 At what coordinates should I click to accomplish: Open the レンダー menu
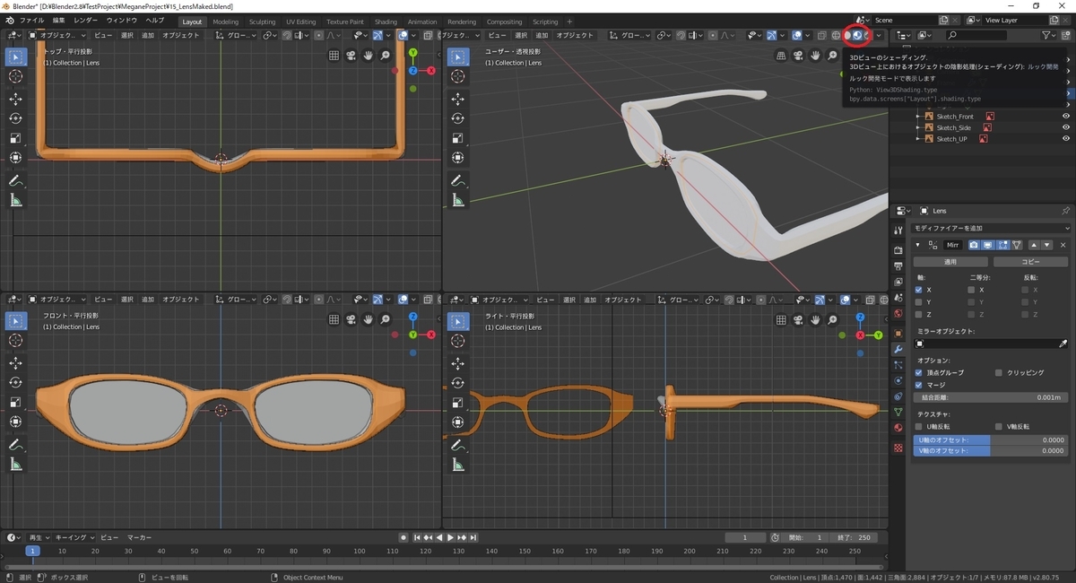(x=86, y=20)
